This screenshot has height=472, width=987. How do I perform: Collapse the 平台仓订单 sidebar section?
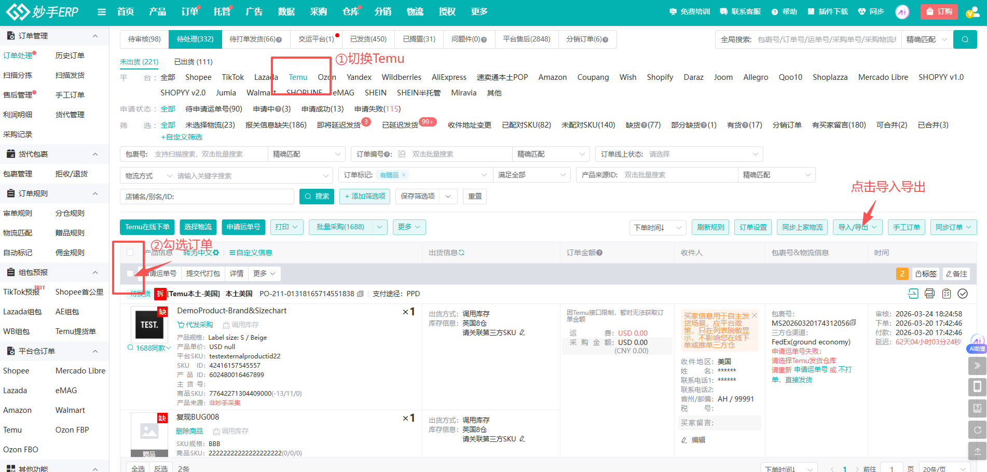click(x=95, y=351)
